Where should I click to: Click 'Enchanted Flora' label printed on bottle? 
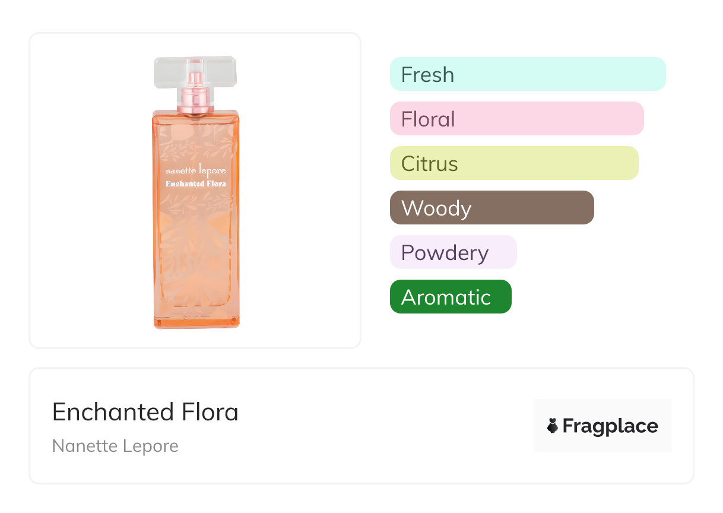click(x=195, y=183)
